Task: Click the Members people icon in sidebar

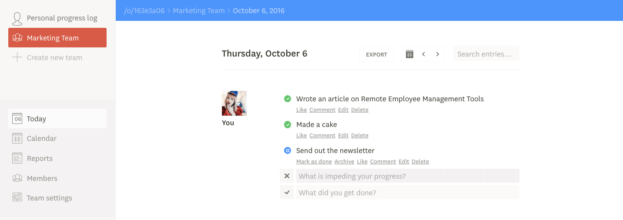Action: 17,178
